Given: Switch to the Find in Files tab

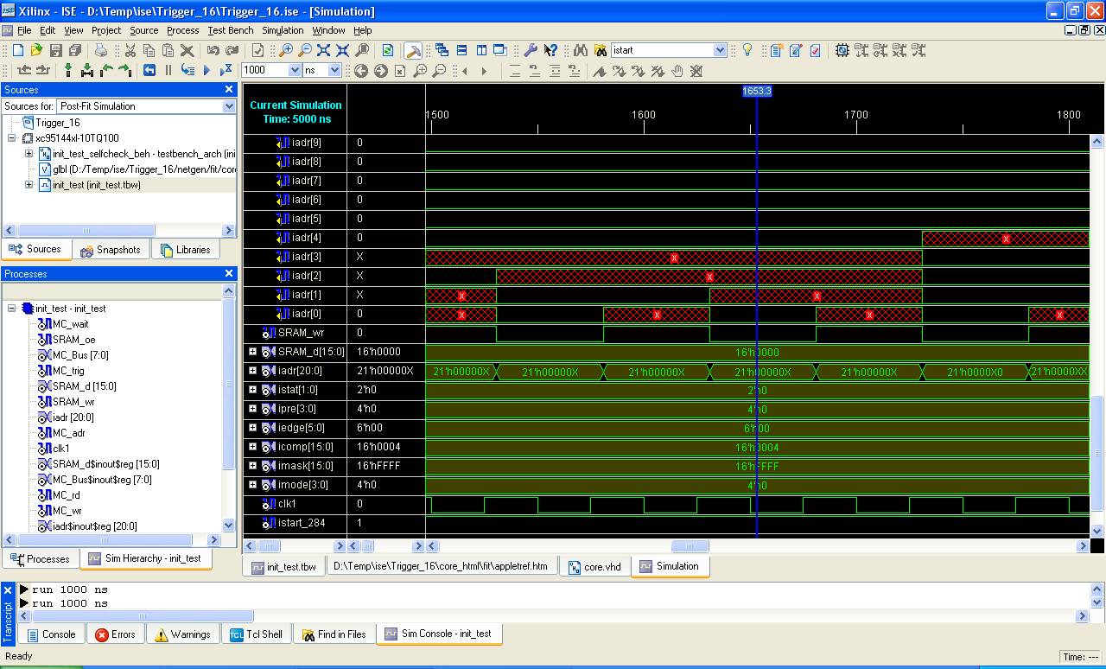Looking at the screenshot, I should click(334, 634).
